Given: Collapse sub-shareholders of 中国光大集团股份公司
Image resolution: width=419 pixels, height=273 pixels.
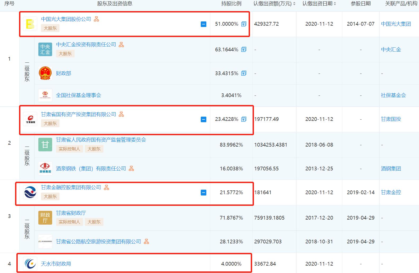Looking at the screenshot, I should tap(203, 24).
